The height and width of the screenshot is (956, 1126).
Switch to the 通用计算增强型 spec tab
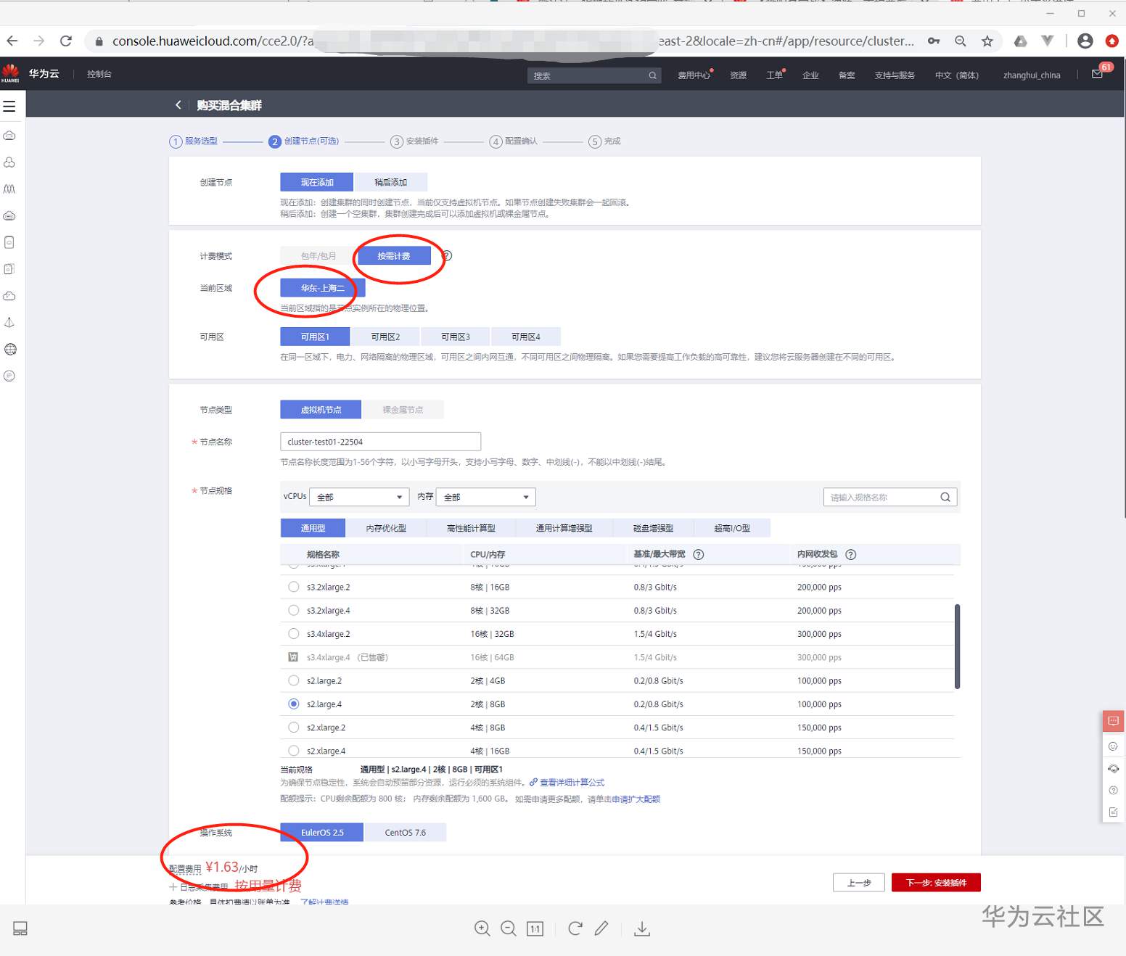564,528
